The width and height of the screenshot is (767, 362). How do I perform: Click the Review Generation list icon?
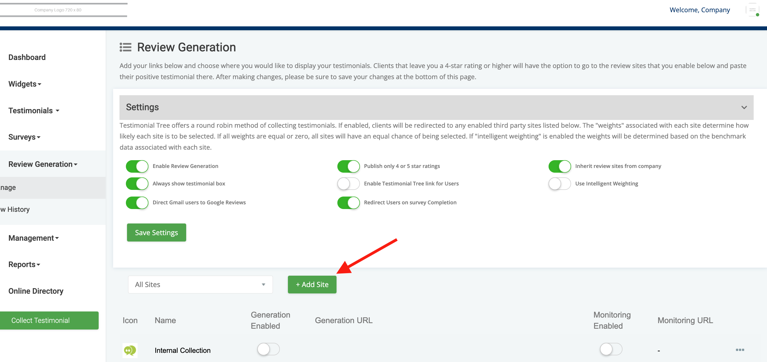[x=125, y=47]
